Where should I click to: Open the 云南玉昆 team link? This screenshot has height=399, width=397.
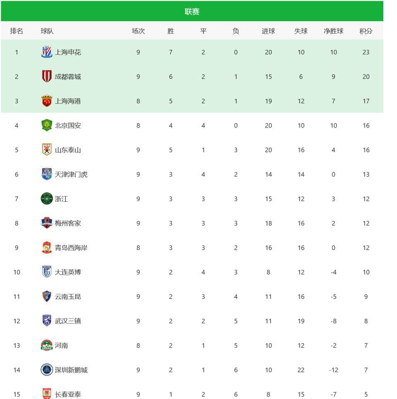68,297
